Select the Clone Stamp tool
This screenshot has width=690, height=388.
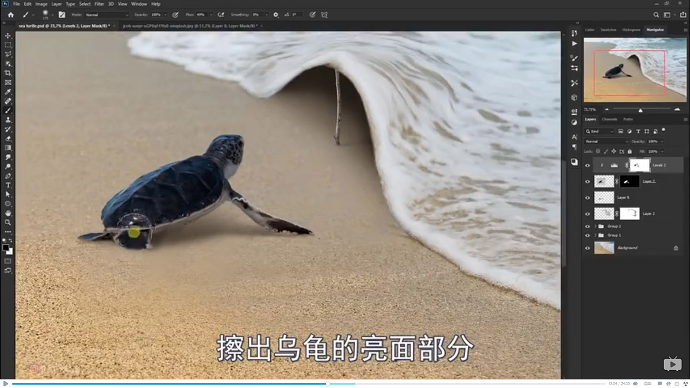(x=8, y=120)
